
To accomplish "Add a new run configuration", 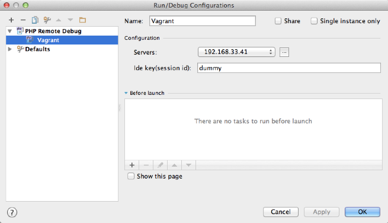I will point(11,20).
